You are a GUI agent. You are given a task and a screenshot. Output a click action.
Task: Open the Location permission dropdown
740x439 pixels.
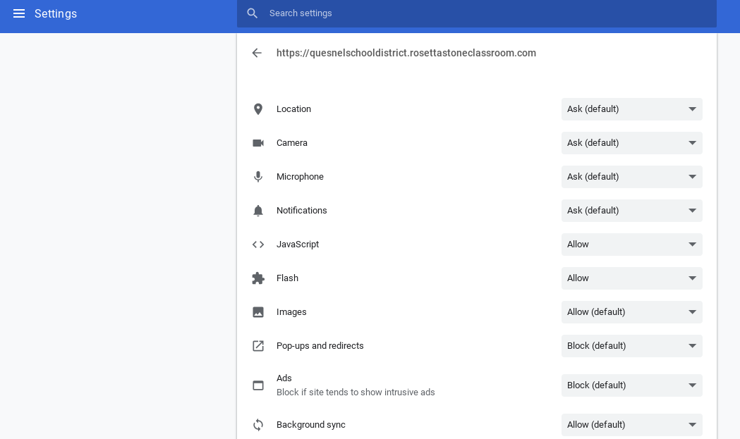pyautogui.click(x=631, y=109)
